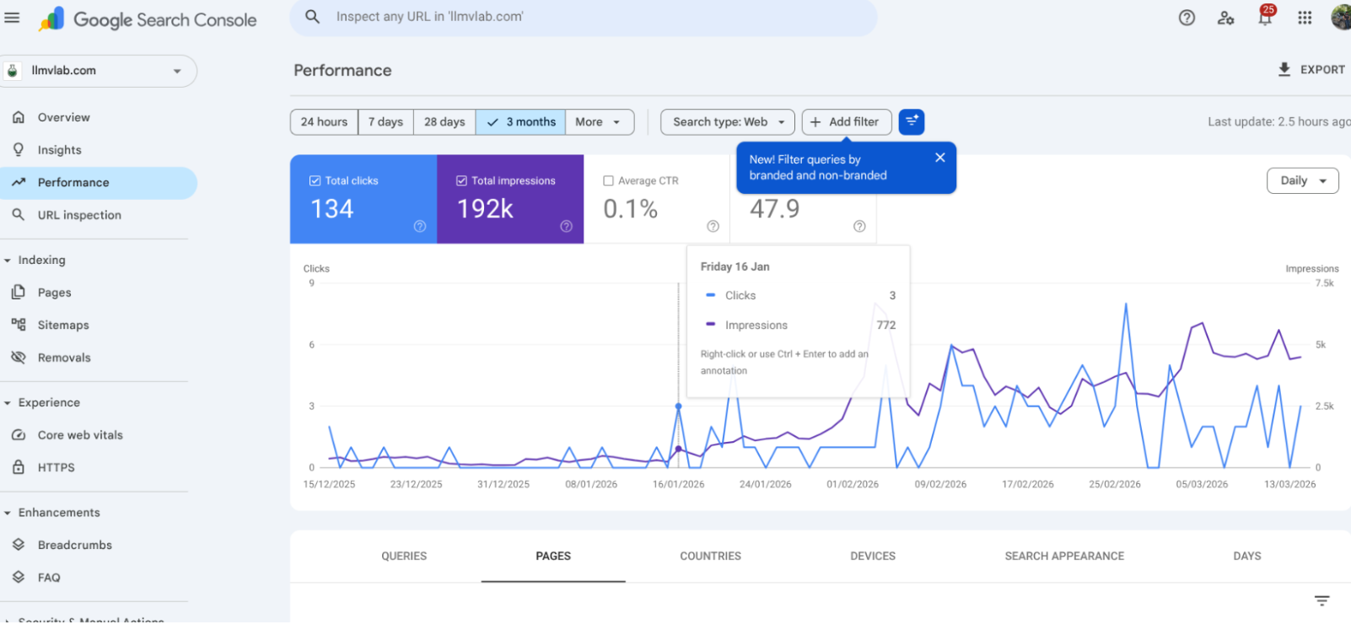Select the 28 days date range
The image size is (1351, 624).
(444, 122)
